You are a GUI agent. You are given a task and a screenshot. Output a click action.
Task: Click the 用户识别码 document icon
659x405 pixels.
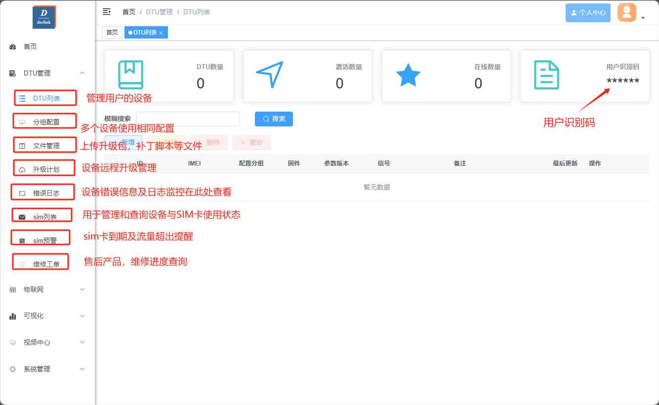click(x=546, y=75)
